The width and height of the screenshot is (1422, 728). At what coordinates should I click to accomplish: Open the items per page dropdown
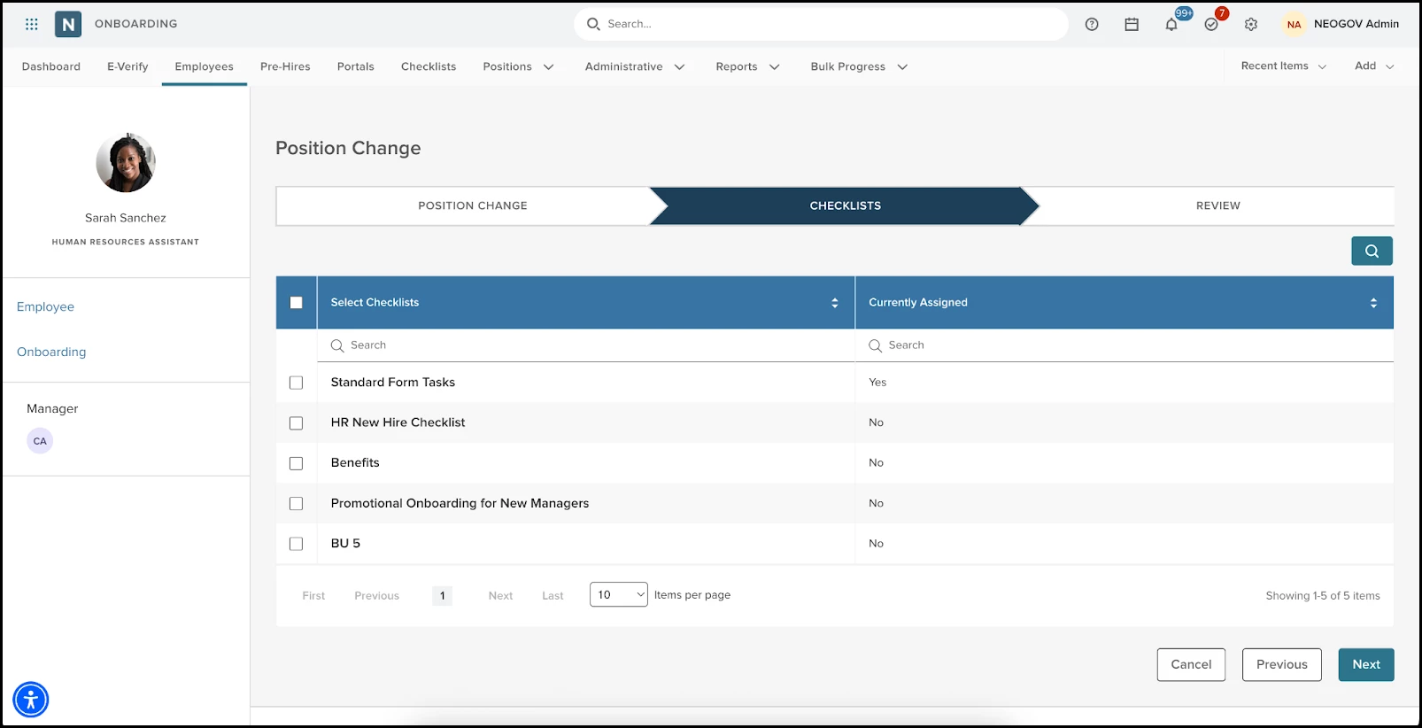(619, 595)
